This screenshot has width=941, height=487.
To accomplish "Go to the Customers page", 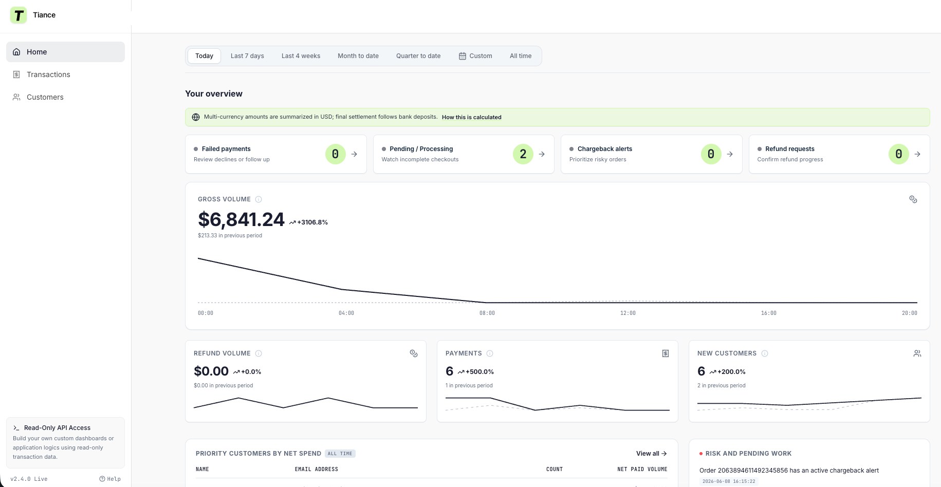I will 65,97.
